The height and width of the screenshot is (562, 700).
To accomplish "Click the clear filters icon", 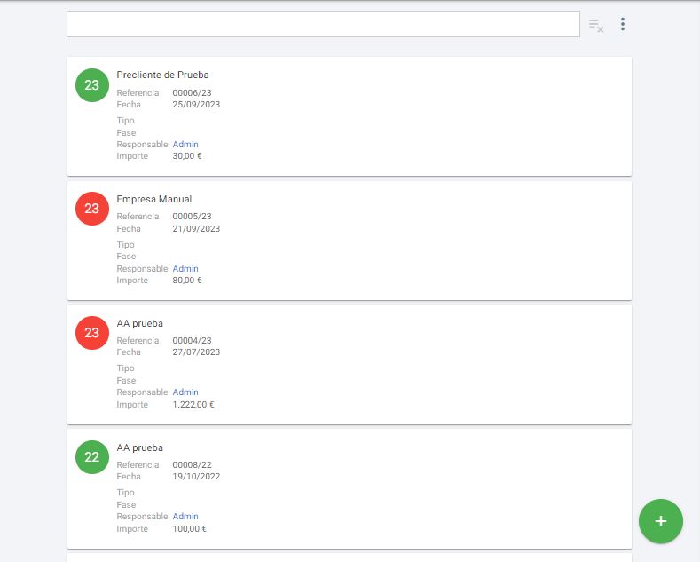I will (x=596, y=26).
